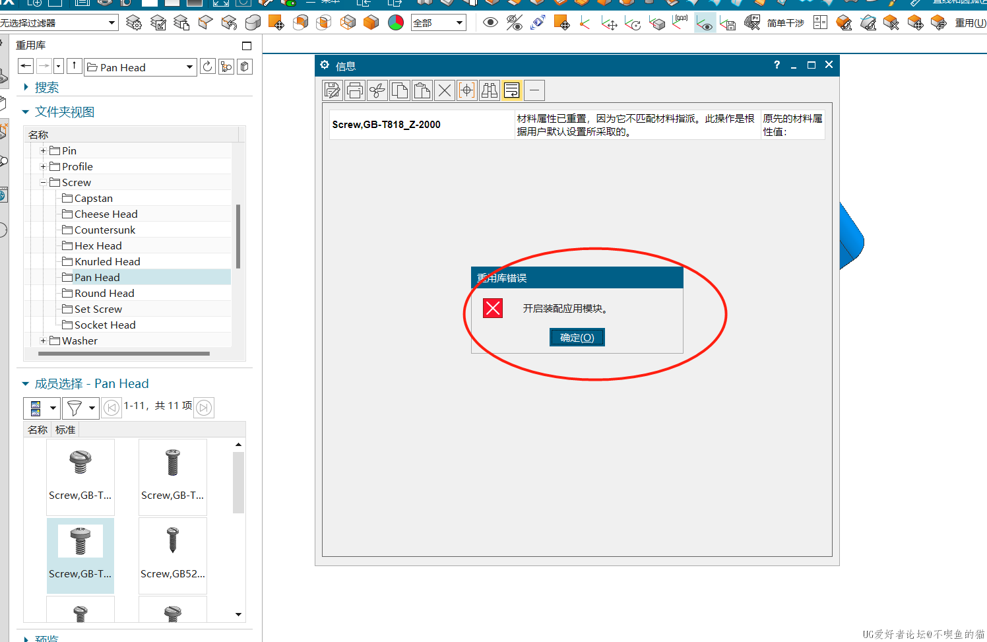The height and width of the screenshot is (642, 987).
Task: Click the red error X icon
Action: point(493,308)
